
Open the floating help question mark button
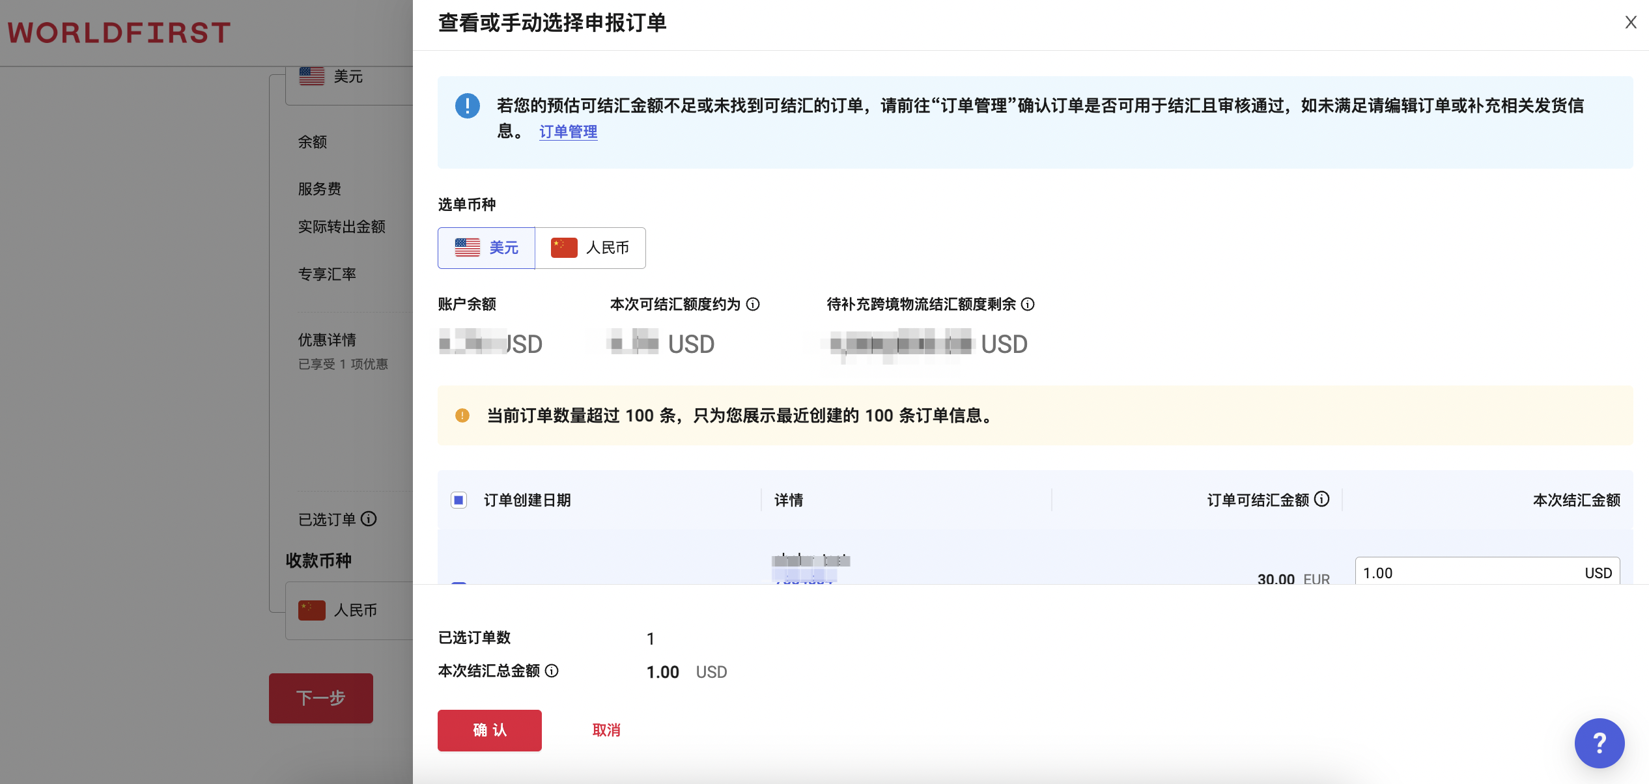(1600, 743)
